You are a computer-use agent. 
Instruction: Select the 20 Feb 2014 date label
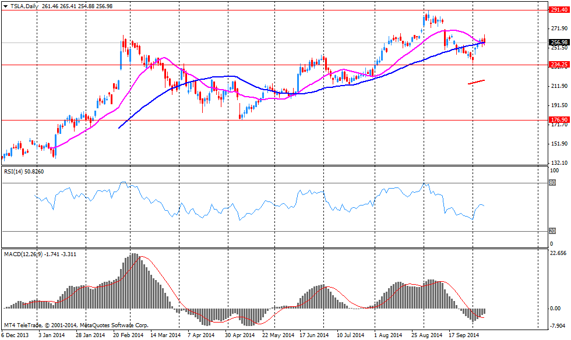(x=129, y=335)
